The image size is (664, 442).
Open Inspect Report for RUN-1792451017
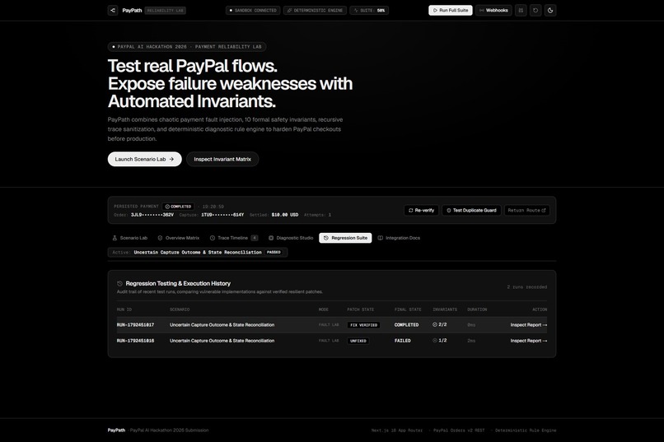coord(529,325)
